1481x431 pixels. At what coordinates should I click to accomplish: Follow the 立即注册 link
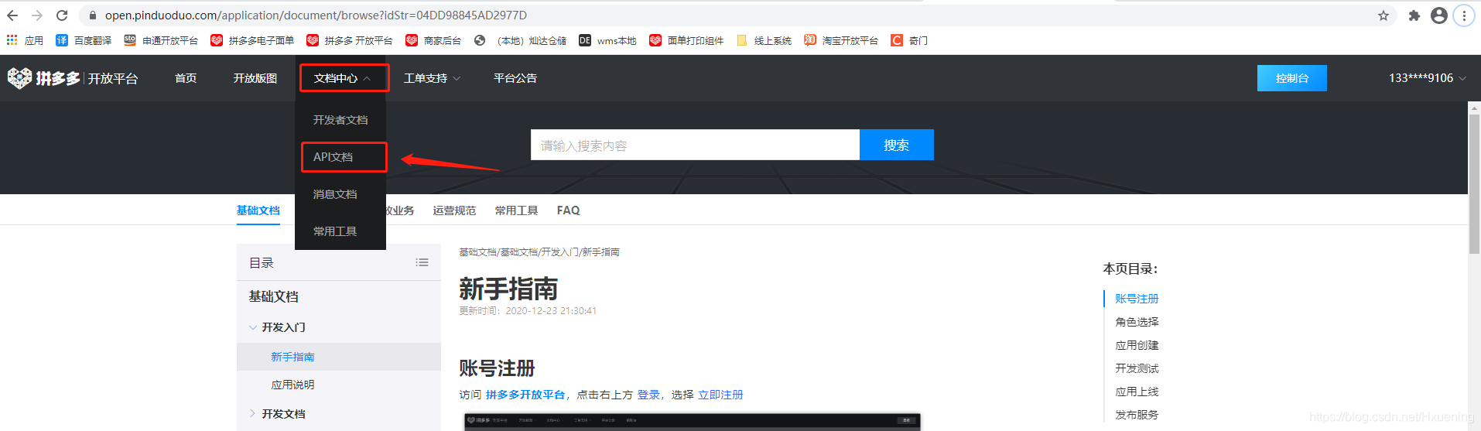(720, 395)
